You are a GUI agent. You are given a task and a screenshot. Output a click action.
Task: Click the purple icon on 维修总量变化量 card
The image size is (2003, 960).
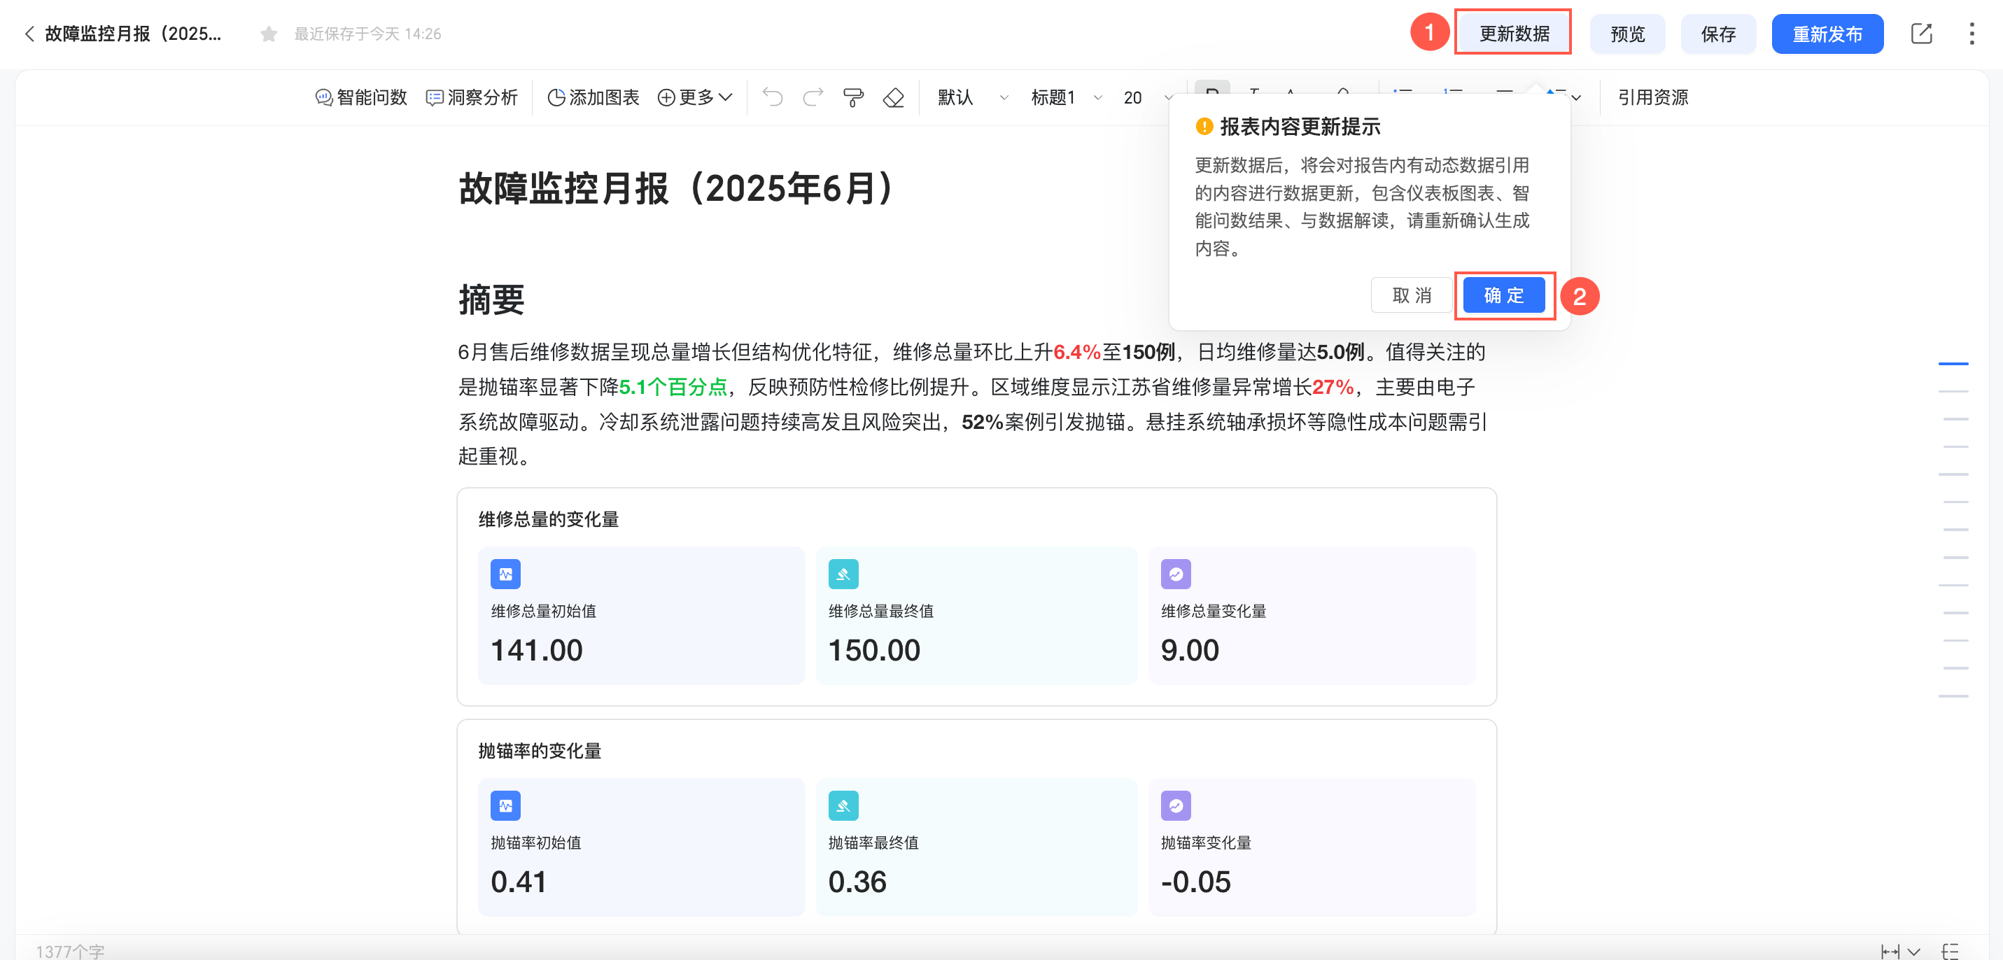(x=1176, y=574)
